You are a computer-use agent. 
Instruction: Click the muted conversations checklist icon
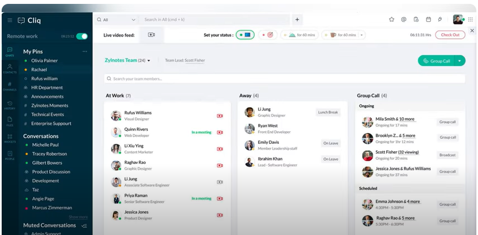pyautogui.click(x=85, y=226)
